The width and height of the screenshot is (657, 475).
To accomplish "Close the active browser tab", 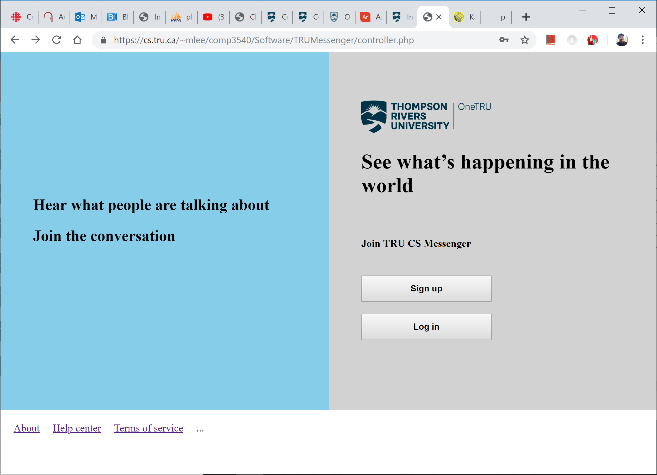I will (x=439, y=17).
